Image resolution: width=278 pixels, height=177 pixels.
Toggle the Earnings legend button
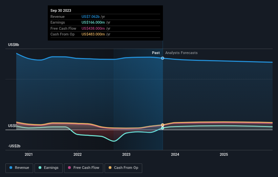[x=48, y=168]
